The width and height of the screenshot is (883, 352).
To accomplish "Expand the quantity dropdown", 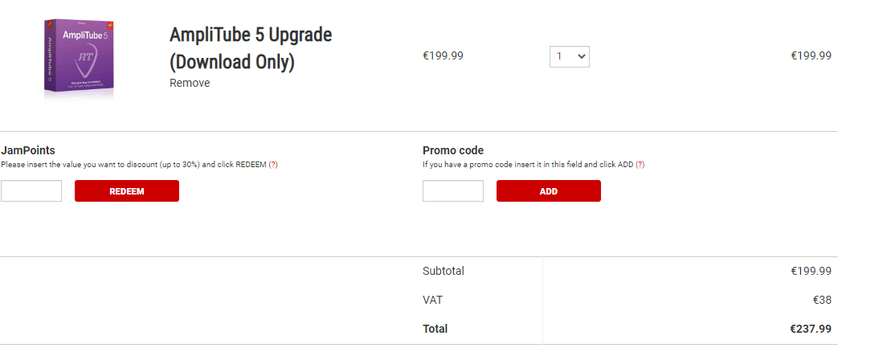I will [x=569, y=56].
